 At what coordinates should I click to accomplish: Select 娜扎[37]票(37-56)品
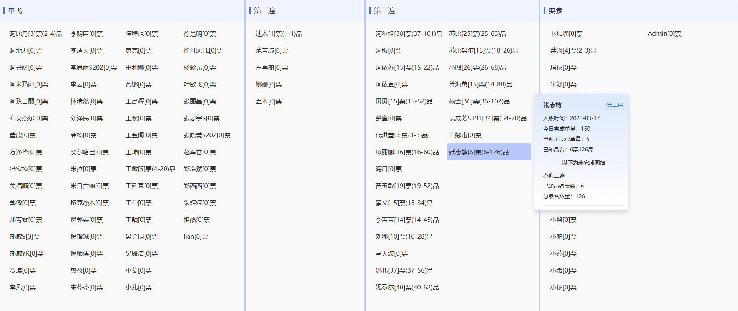(x=404, y=271)
